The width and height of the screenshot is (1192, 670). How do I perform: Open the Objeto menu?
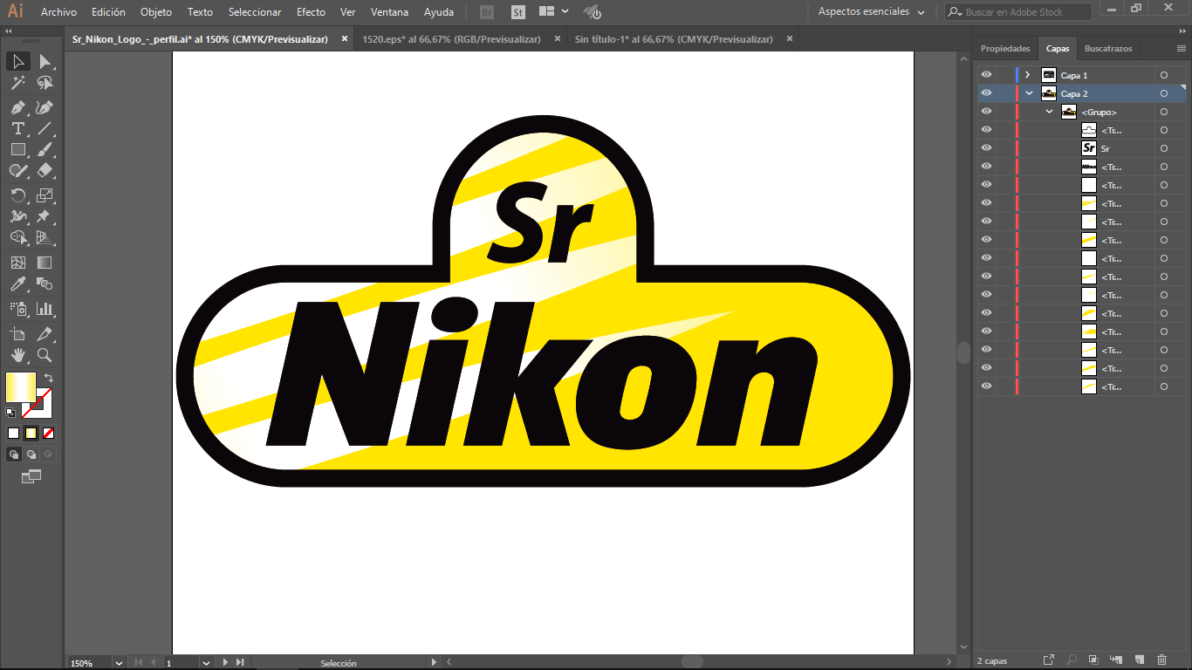click(156, 12)
